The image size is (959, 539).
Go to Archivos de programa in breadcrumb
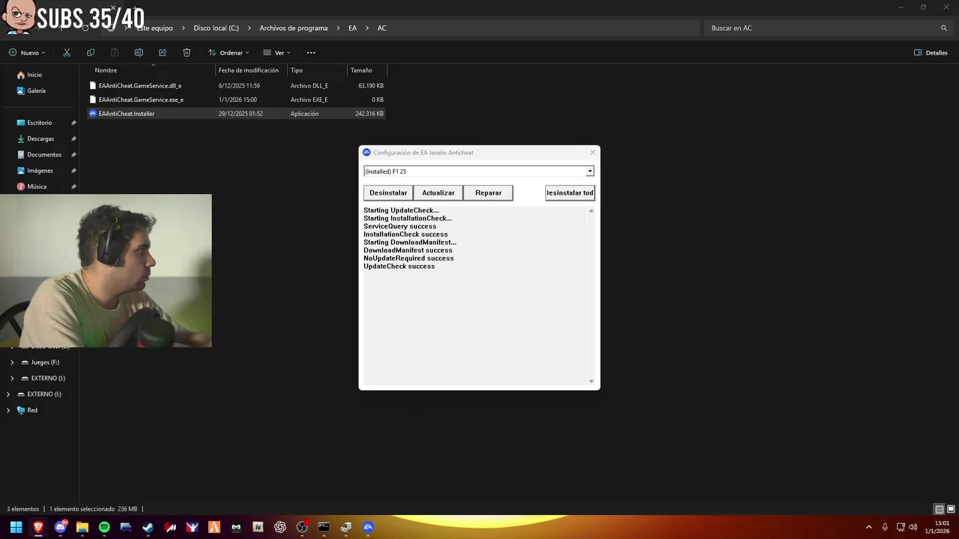click(294, 28)
